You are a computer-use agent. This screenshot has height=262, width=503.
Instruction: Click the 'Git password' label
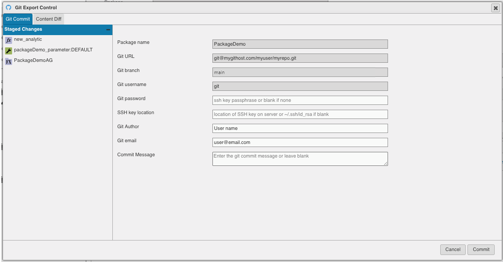pyautogui.click(x=131, y=98)
